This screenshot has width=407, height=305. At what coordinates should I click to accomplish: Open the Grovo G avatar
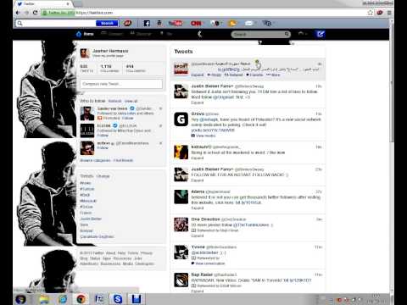tap(181, 119)
